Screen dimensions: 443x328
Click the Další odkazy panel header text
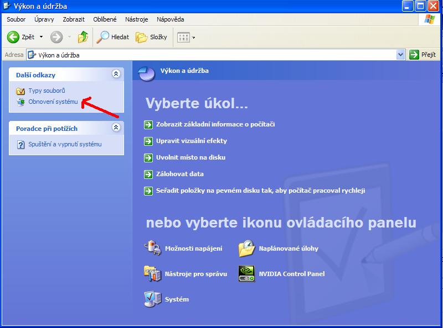pos(35,75)
